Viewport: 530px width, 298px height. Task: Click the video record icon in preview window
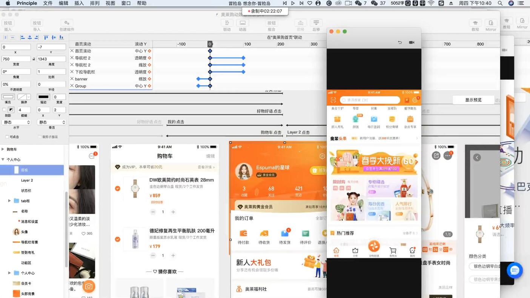point(412,43)
